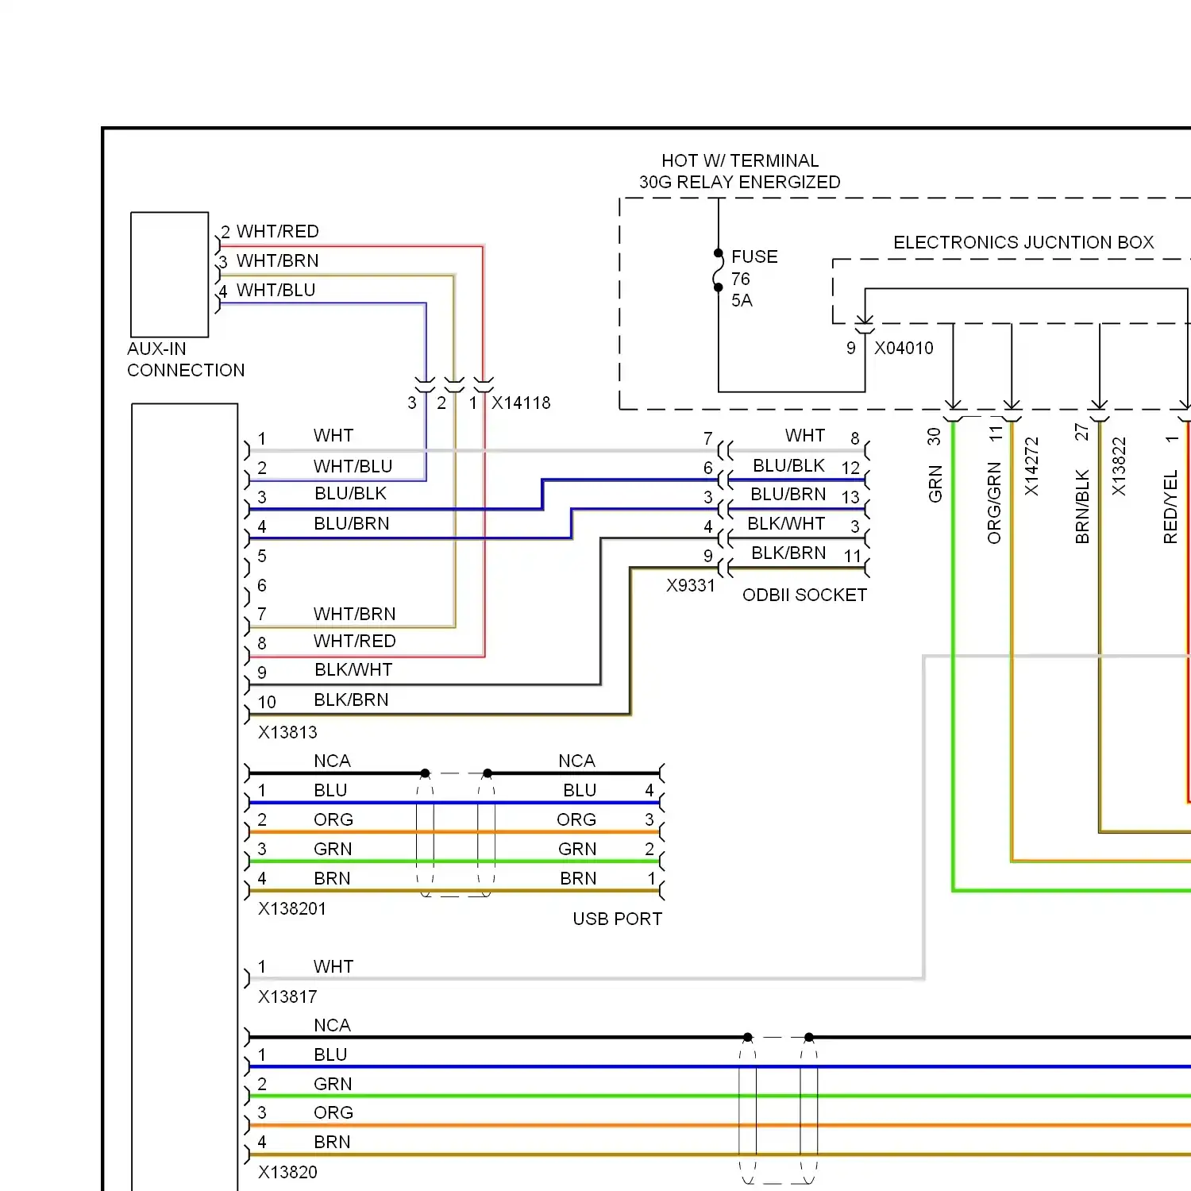Screen dimensions: 1191x1191
Task: Click 'NCA' above X138201 pin 1
Action: [x=332, y=761]
